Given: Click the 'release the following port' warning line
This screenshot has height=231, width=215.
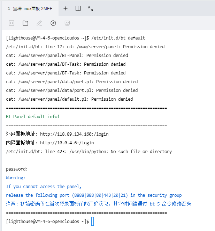Looking at the screenshot, I should click(x=94, y=195).
